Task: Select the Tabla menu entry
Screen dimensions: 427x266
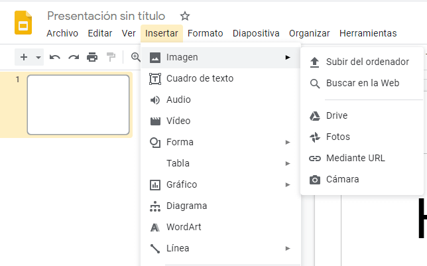Action: 221,164
